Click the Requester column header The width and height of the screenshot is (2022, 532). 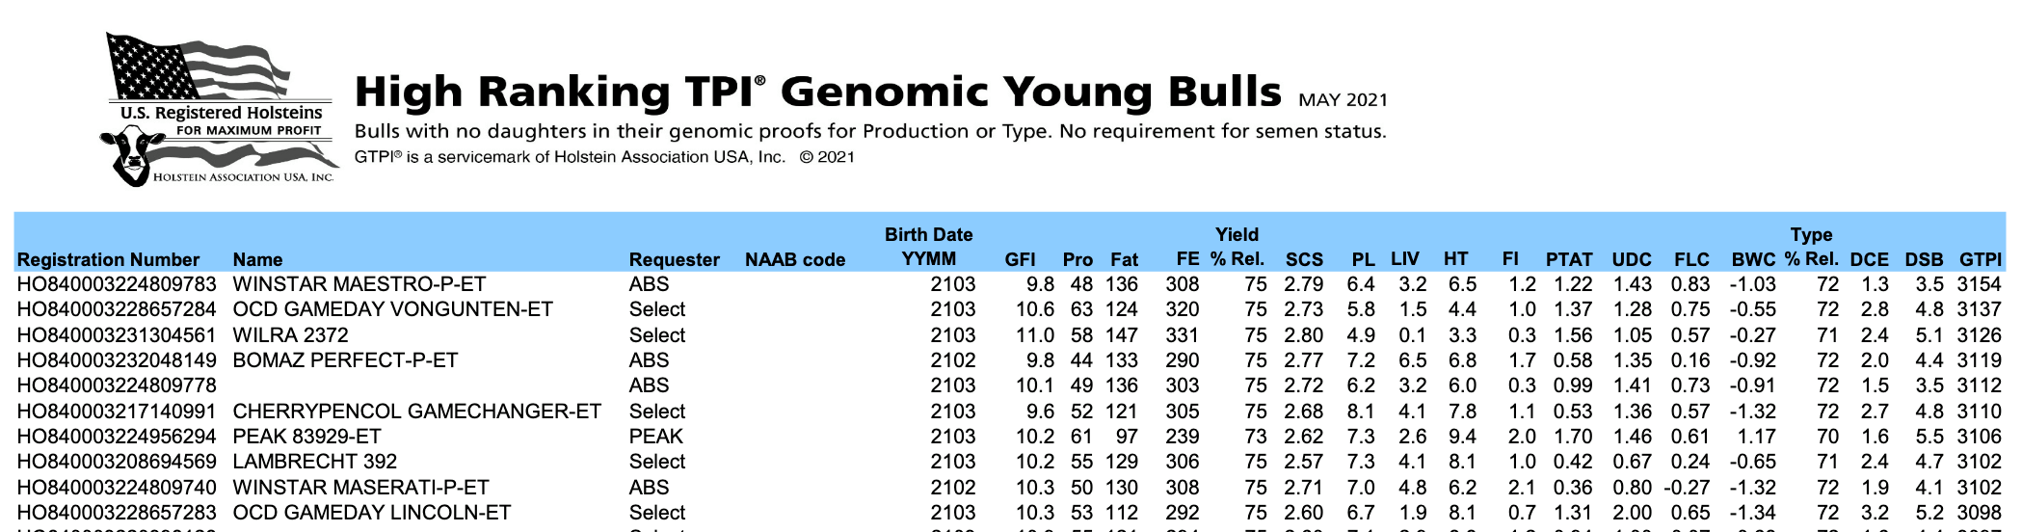(674, 259)
